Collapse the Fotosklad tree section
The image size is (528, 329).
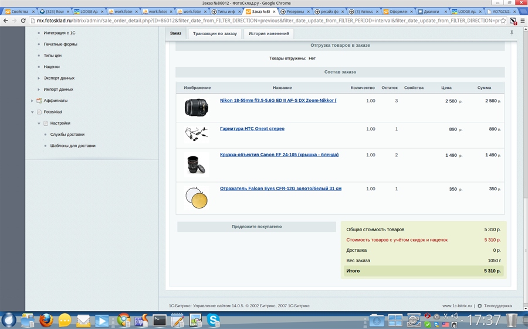click(x=32, y=112)
